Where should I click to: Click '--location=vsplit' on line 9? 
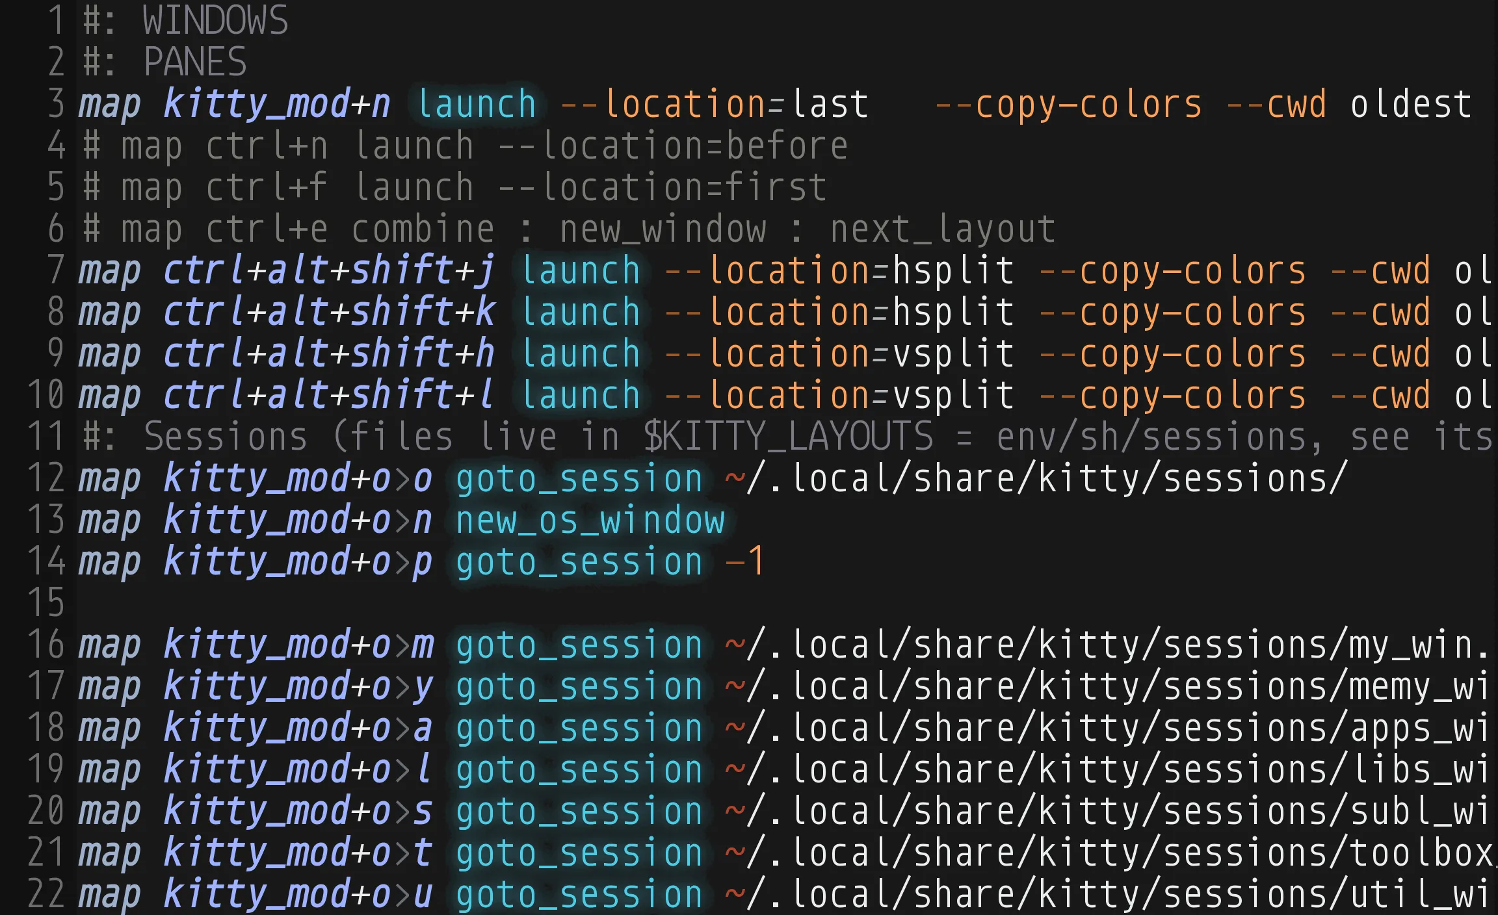839,354
